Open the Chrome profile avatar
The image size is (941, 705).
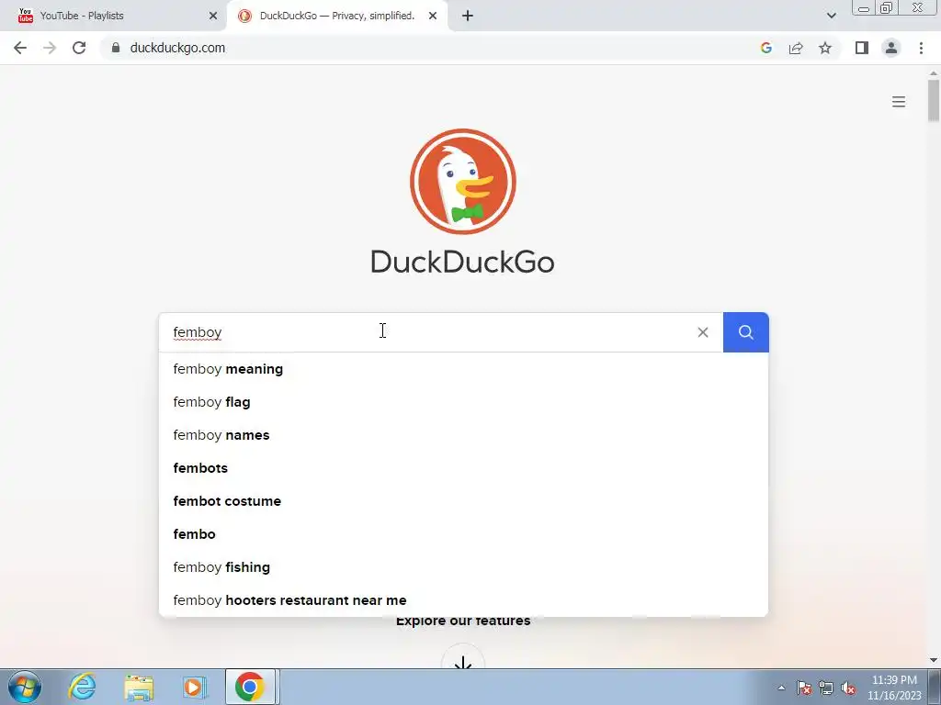click(x=891, y=48)
